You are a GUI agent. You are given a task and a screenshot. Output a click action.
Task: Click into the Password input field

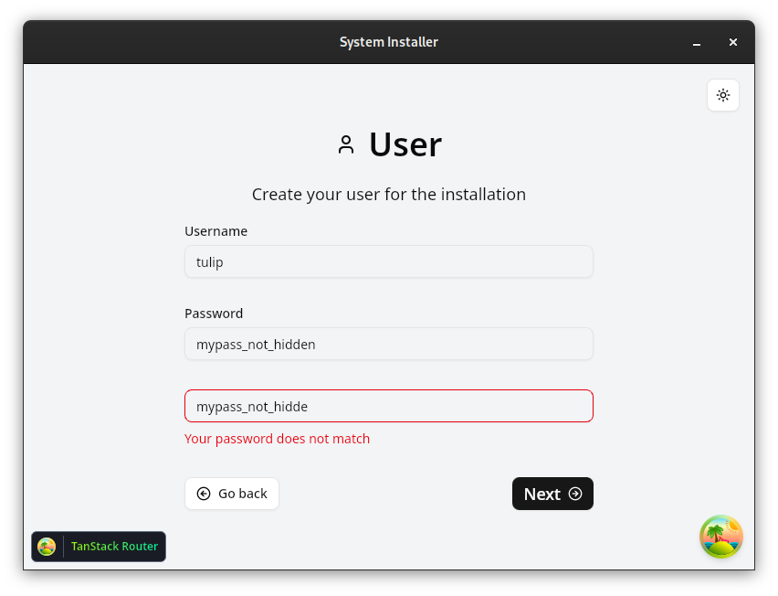pos(389,344)
